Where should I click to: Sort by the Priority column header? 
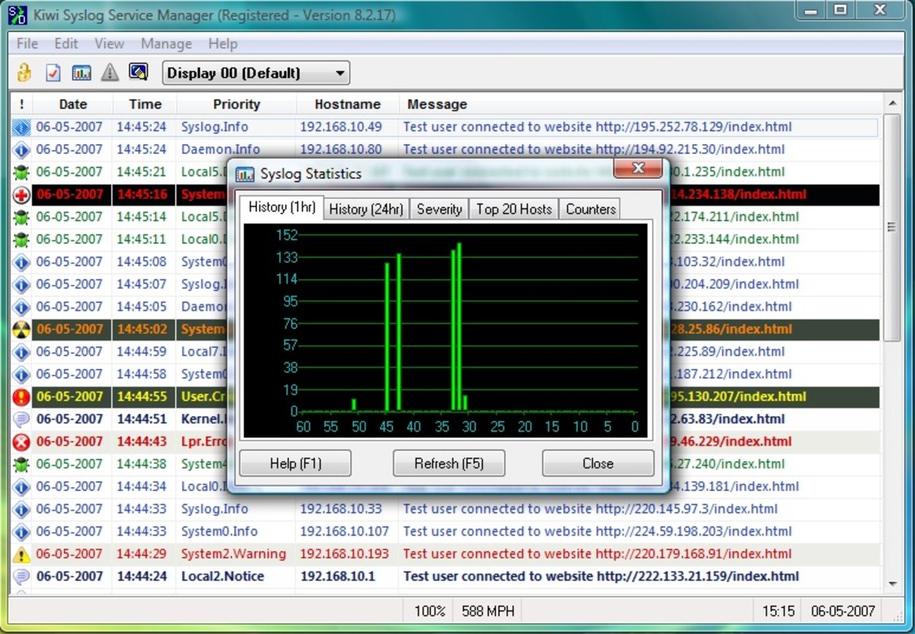click(236, 104)
